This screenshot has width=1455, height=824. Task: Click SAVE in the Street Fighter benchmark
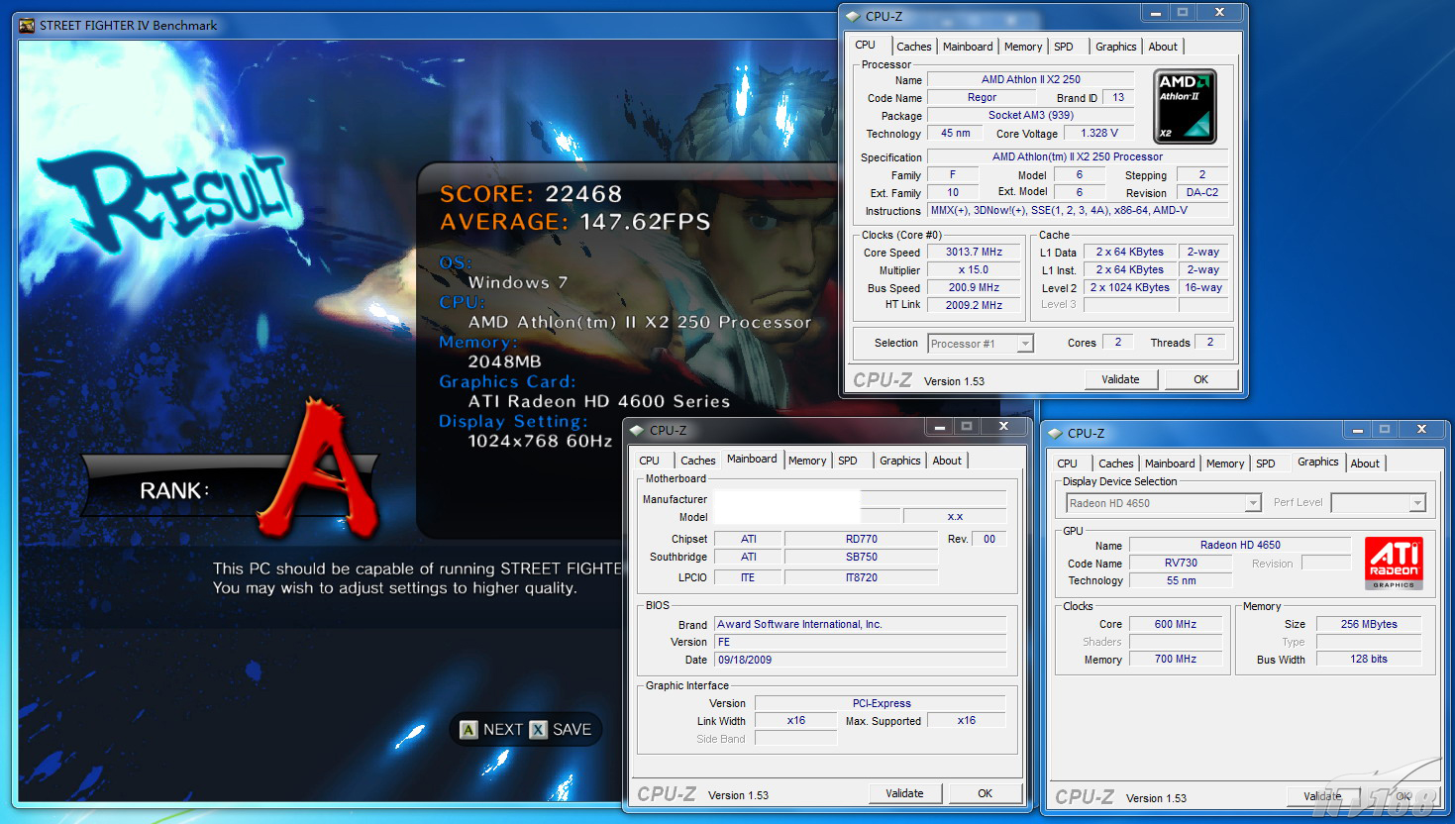[572, 730]
